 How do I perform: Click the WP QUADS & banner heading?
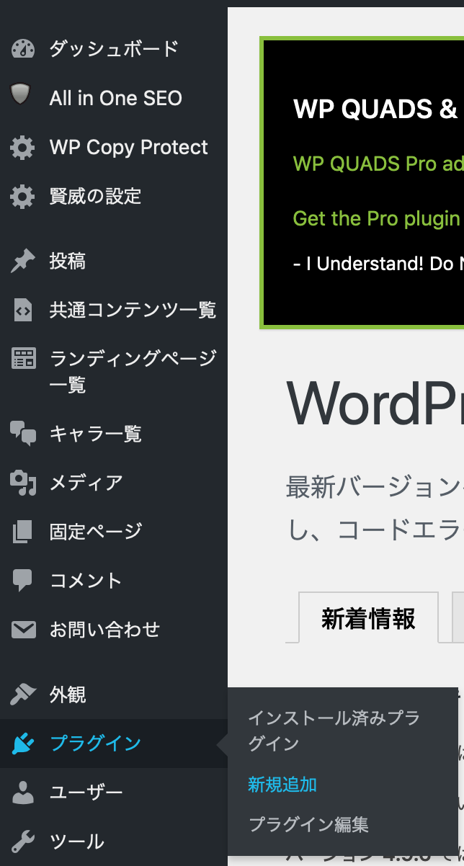(x=376, y=110)
